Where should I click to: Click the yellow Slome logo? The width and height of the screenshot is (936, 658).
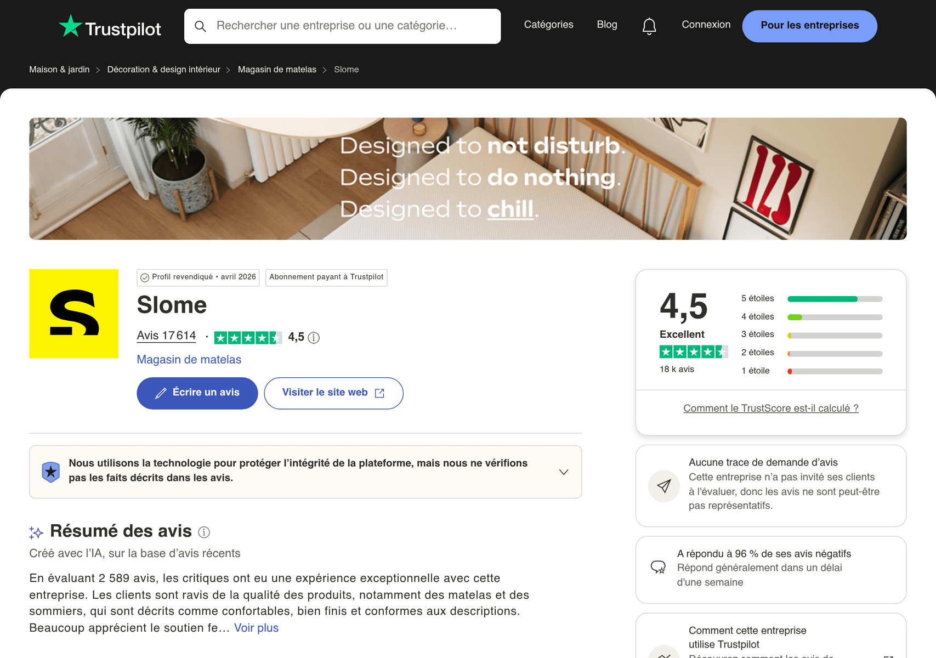coord(73,314)
